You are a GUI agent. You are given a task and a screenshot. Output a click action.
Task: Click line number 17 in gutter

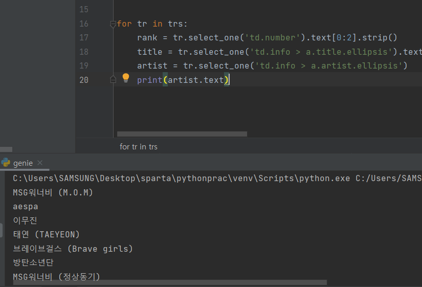84,38
